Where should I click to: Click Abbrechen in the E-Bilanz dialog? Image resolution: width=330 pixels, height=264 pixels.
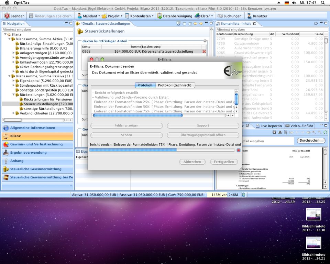point(192,162)
